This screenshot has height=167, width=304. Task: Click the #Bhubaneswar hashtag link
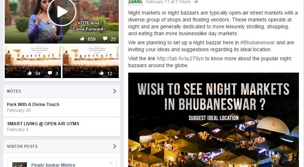tap(258, 42)
